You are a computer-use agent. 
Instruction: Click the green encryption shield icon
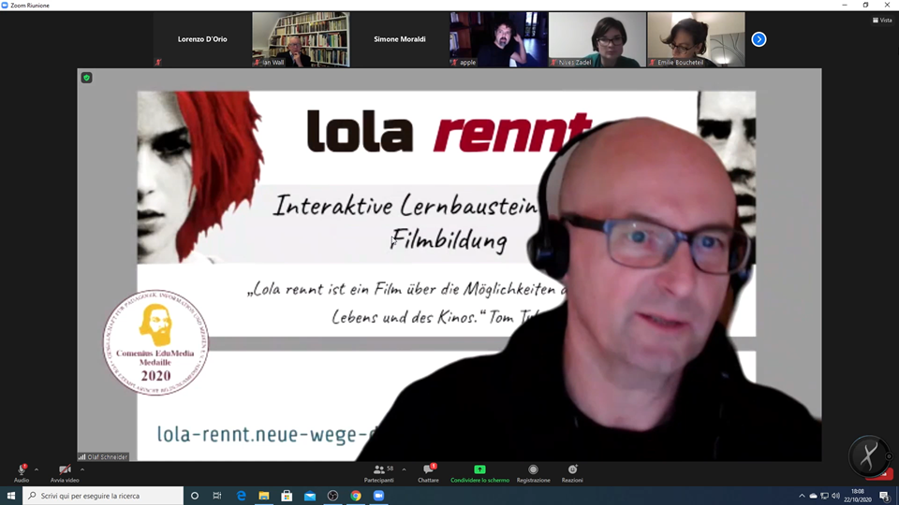point(86,78)
